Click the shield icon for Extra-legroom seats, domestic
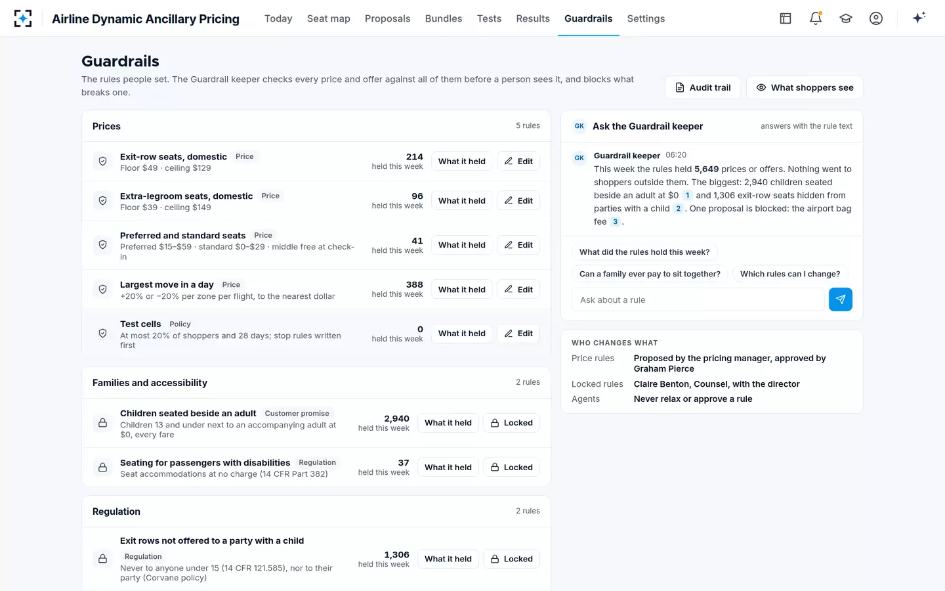 pyautogui.click(x=103, y=201)
